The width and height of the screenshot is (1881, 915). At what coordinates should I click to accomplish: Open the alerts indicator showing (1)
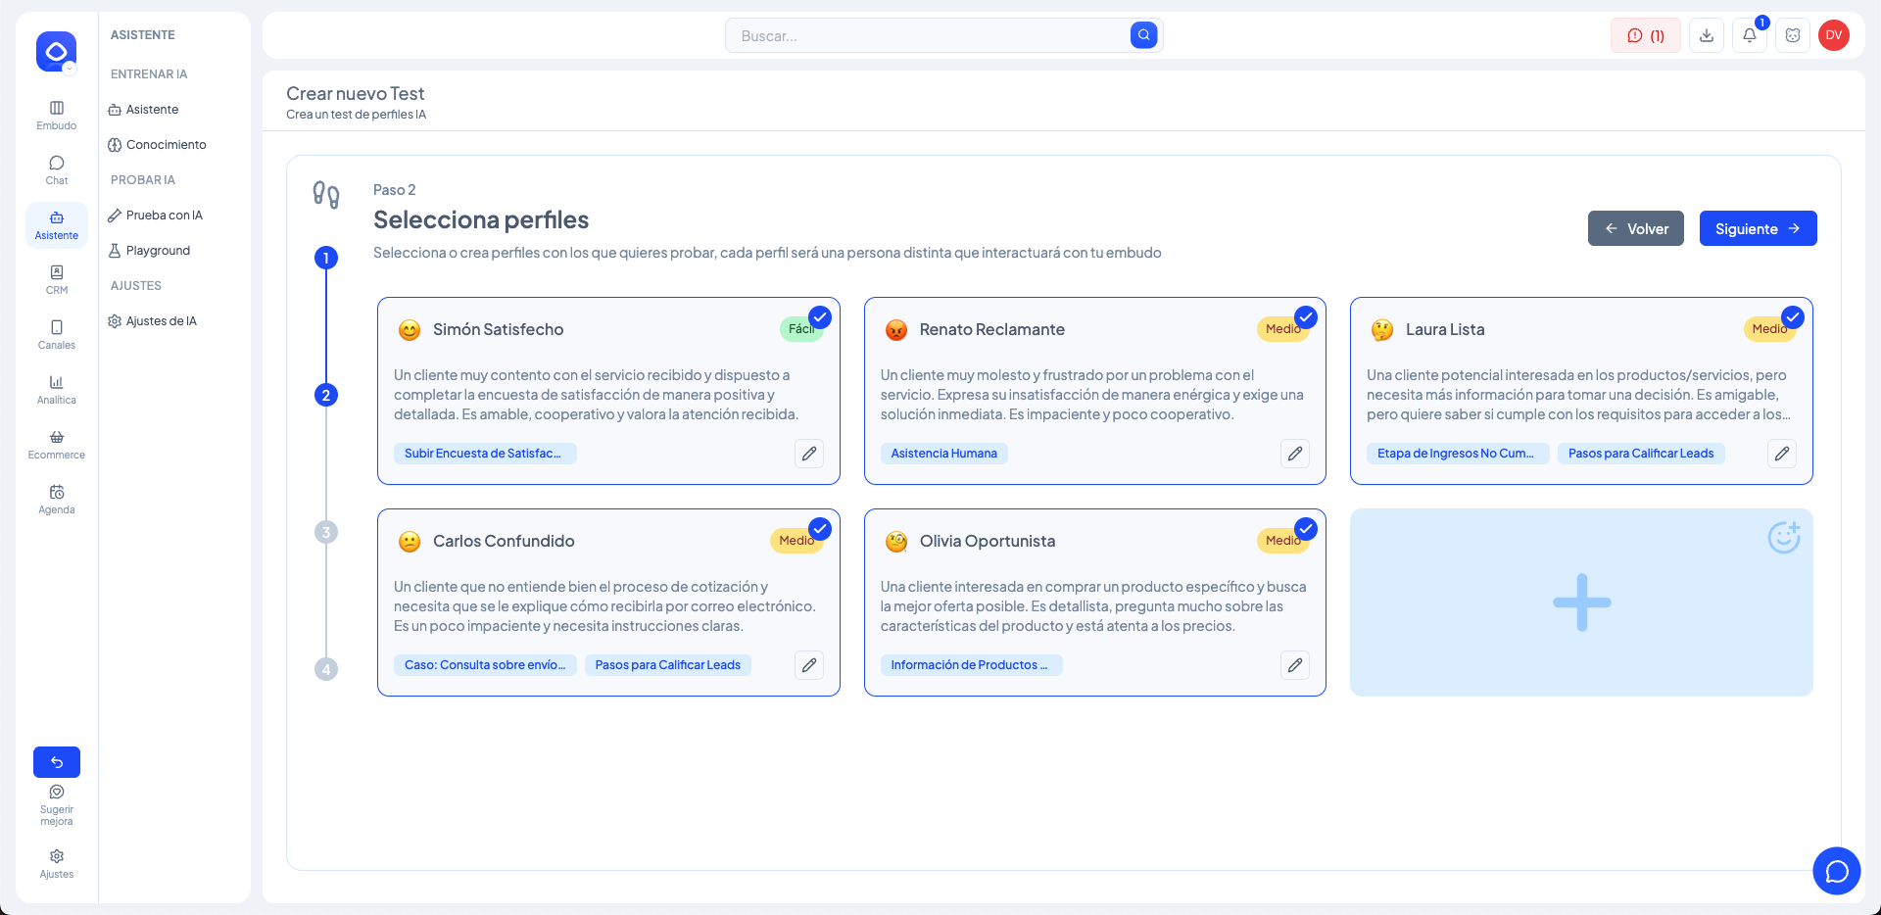(1645, 35)
